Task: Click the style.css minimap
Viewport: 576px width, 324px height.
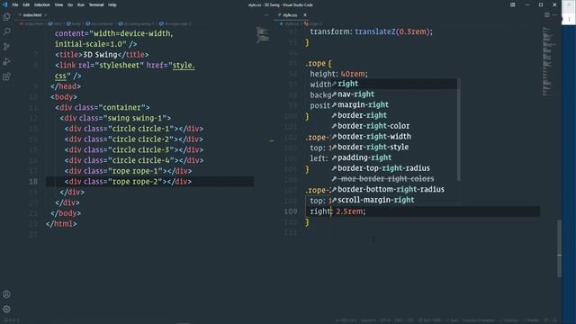Action: [x=549, y=62]
